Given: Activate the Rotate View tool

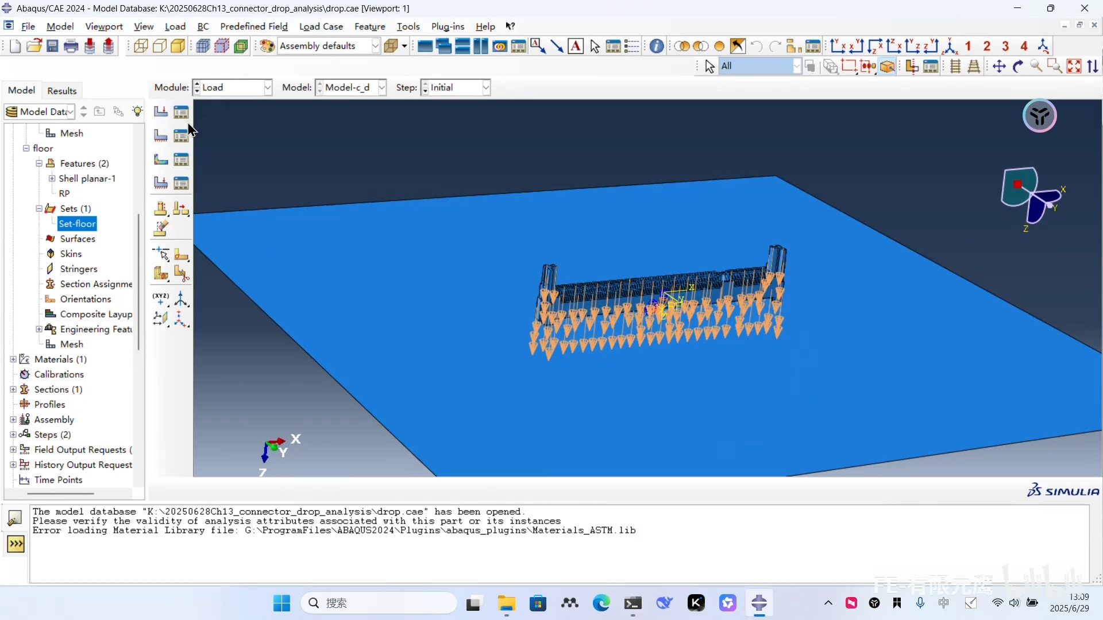Looking at the screenshot, I should [1017, 67].
